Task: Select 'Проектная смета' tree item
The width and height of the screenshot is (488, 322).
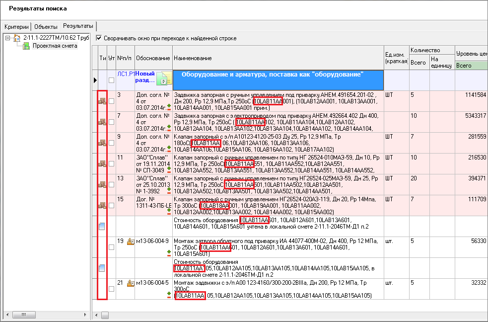Action: [x=55, y=46]
